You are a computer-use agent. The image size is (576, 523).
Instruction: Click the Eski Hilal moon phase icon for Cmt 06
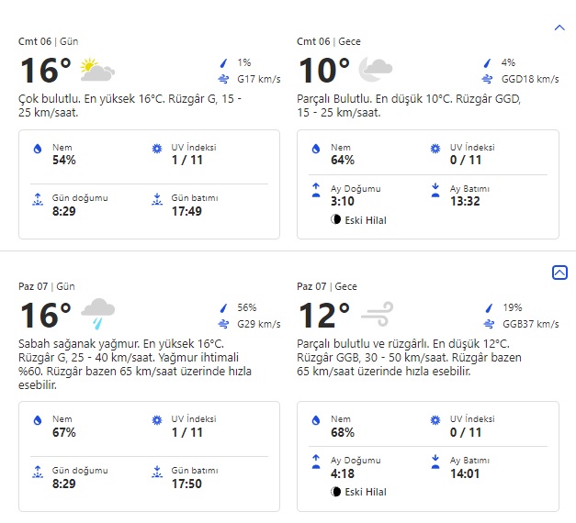pyautogui.click(x=336, y=220)
